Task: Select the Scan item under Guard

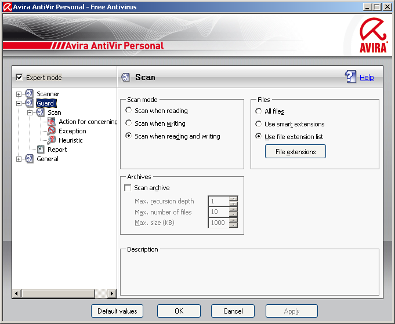Action: pos(55,112)
